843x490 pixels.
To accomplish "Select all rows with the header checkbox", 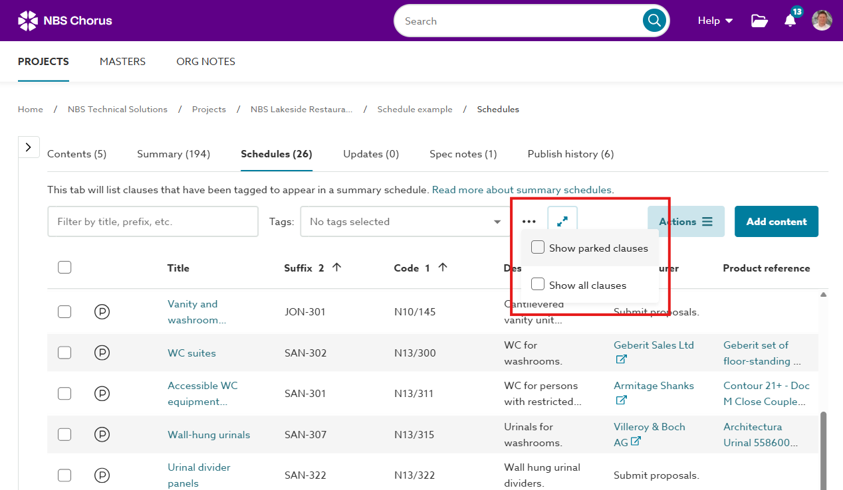I will [64, 267].
